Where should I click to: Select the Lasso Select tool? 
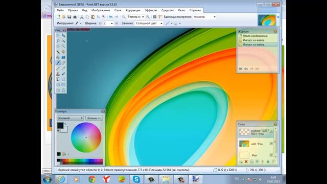[x=58, y=41]
